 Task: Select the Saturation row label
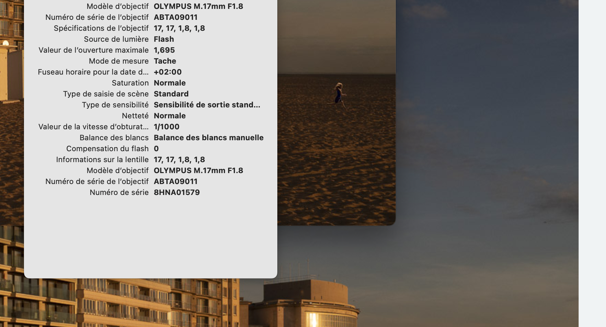click(x=130, y=83)
